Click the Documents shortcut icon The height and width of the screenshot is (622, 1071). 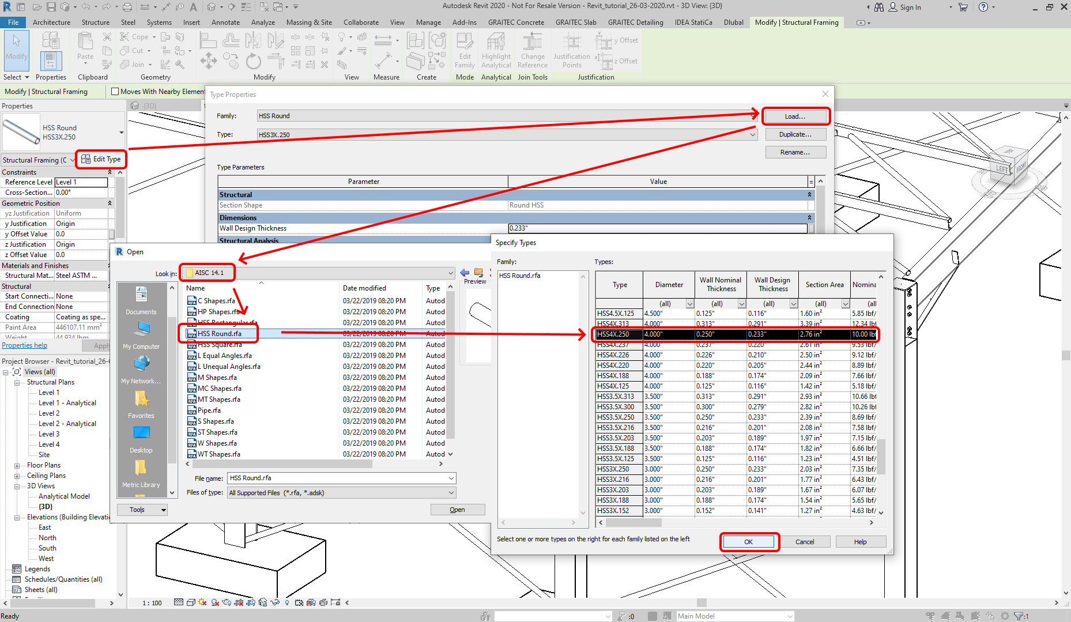141,295
